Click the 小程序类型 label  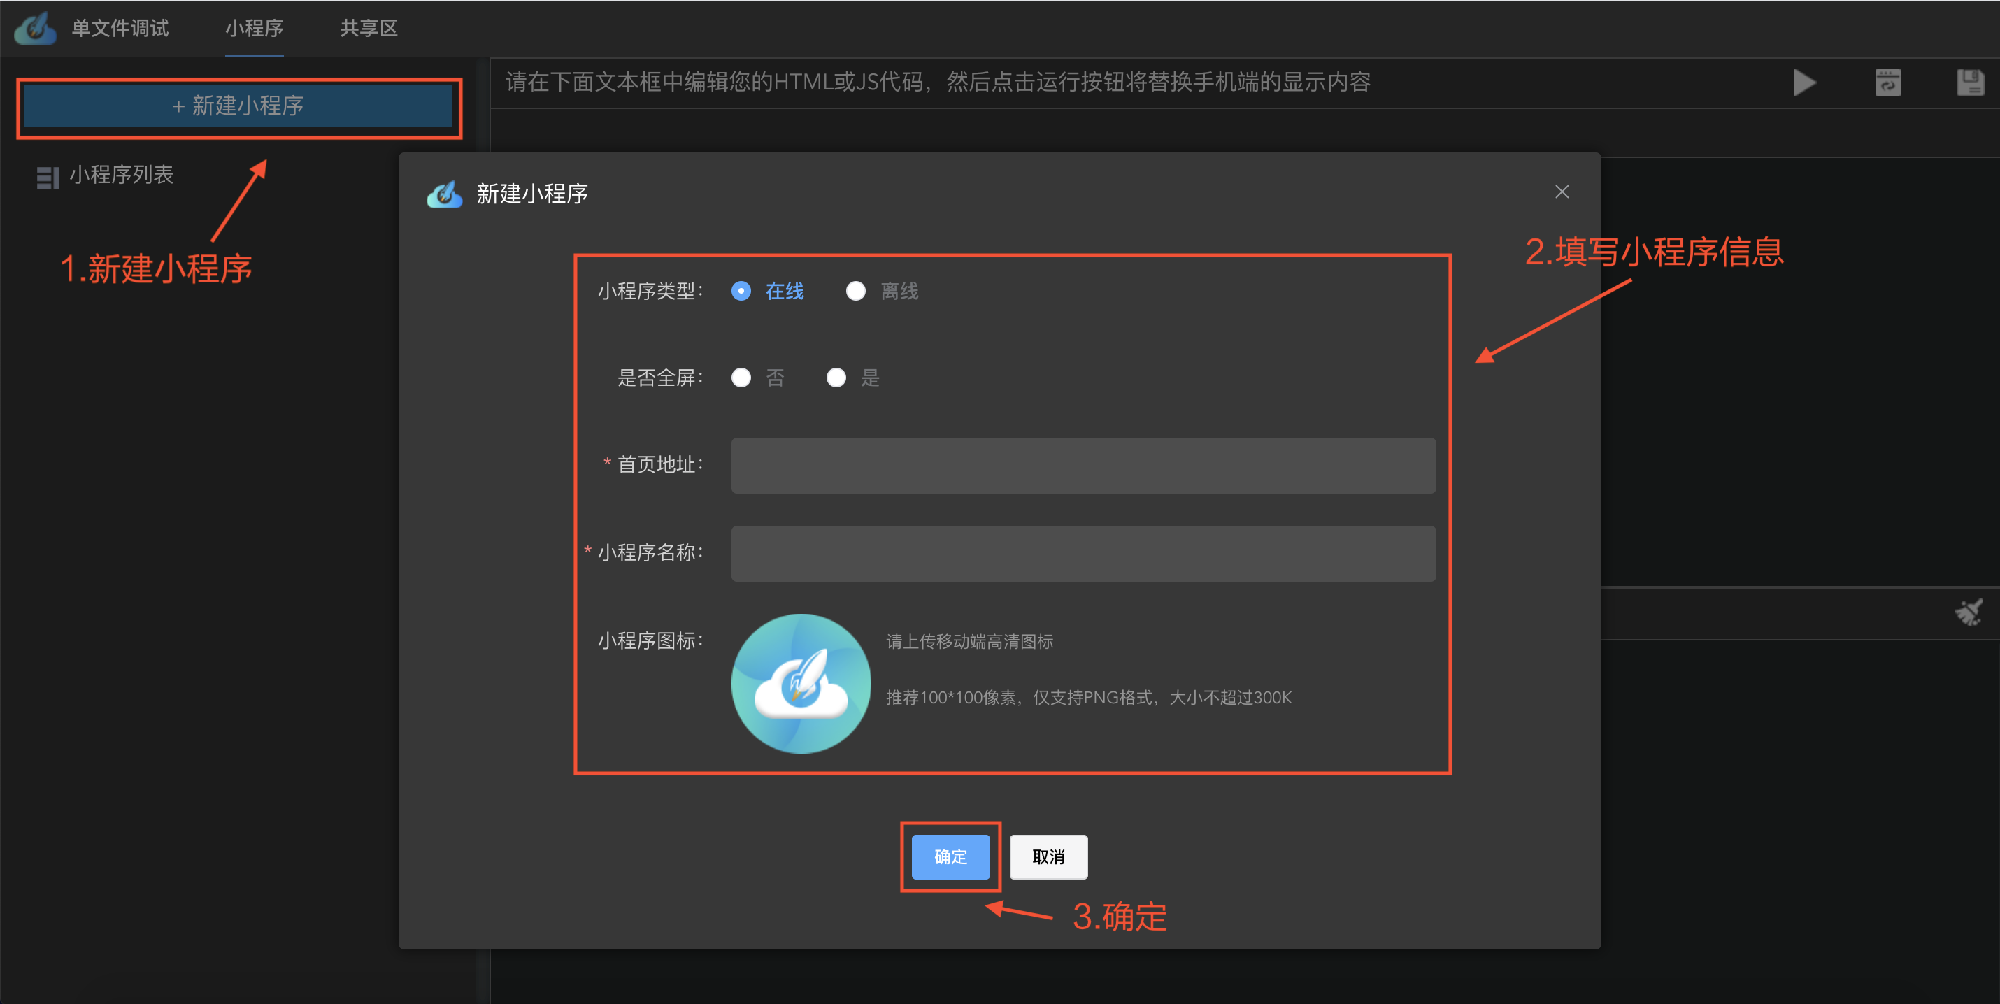(x=650, y=291)
